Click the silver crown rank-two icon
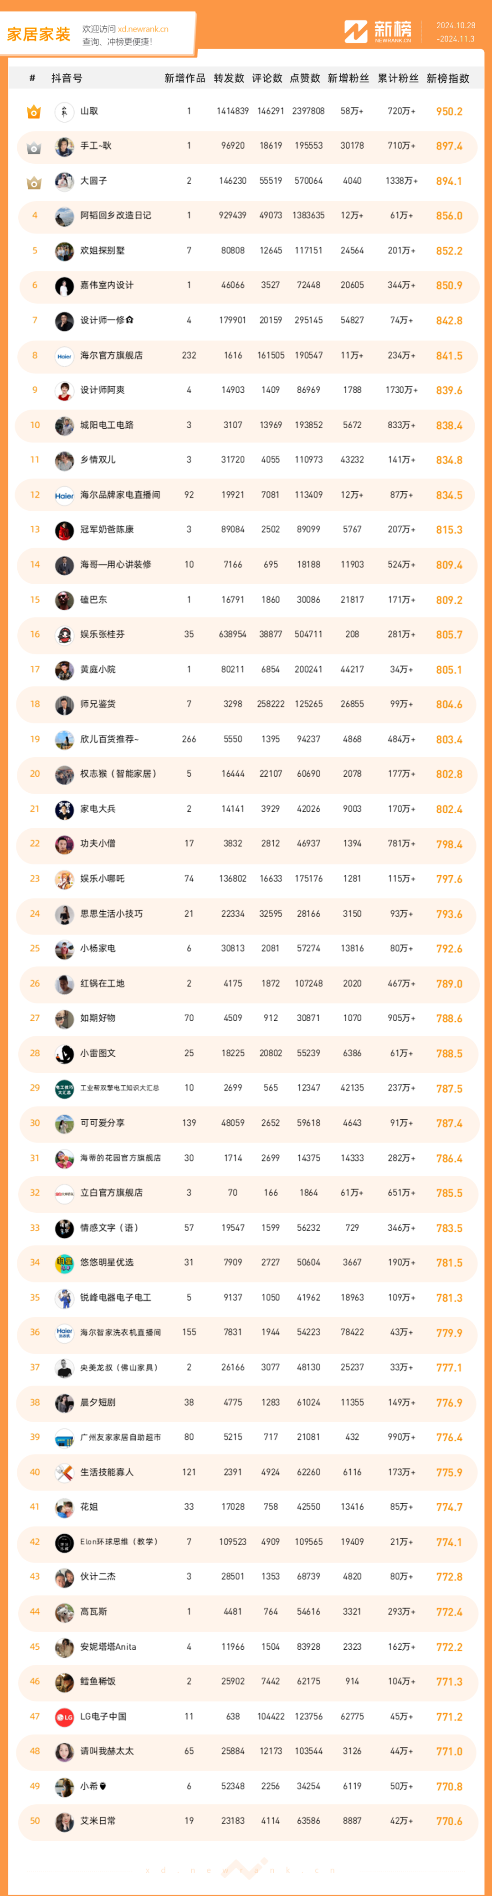Viewport: 492px width, 1896px height. point(34,147)
